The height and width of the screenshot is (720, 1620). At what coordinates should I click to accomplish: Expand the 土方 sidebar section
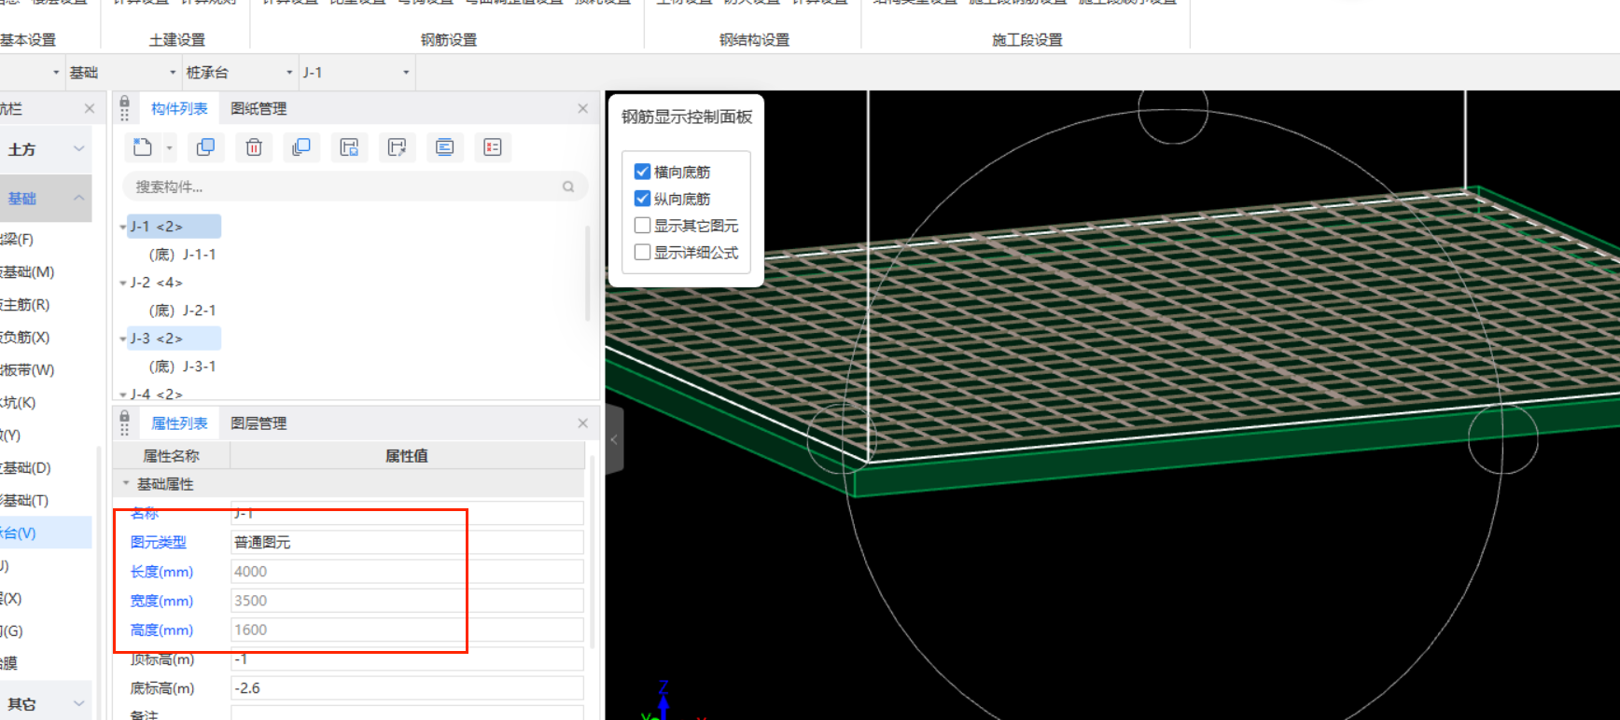[x=78, y=149]
